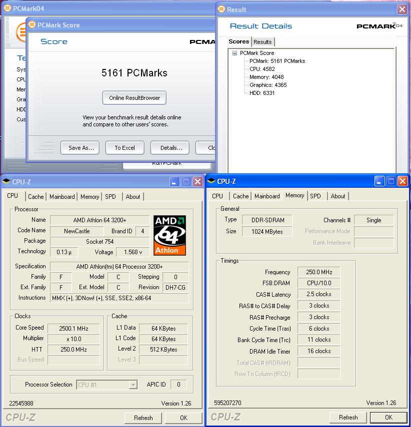
Task: Collapse the PCMark Score tree node
Action: [x=234, y=53]
